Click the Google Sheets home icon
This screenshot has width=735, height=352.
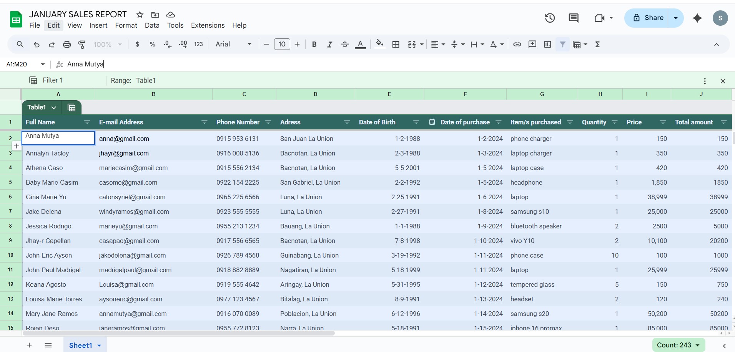tap(16, 20)
